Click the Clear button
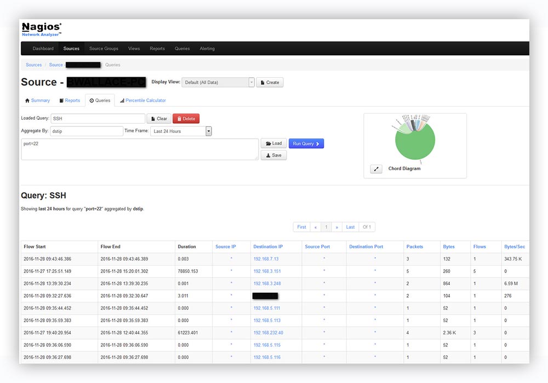 click(x=159, y=119)
